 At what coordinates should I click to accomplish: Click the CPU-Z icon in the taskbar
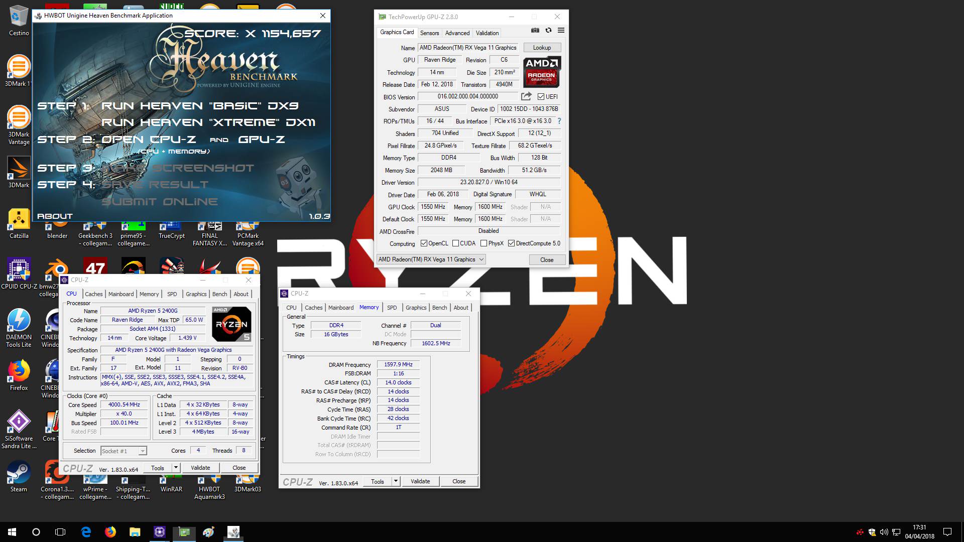(x=160, y=532)
